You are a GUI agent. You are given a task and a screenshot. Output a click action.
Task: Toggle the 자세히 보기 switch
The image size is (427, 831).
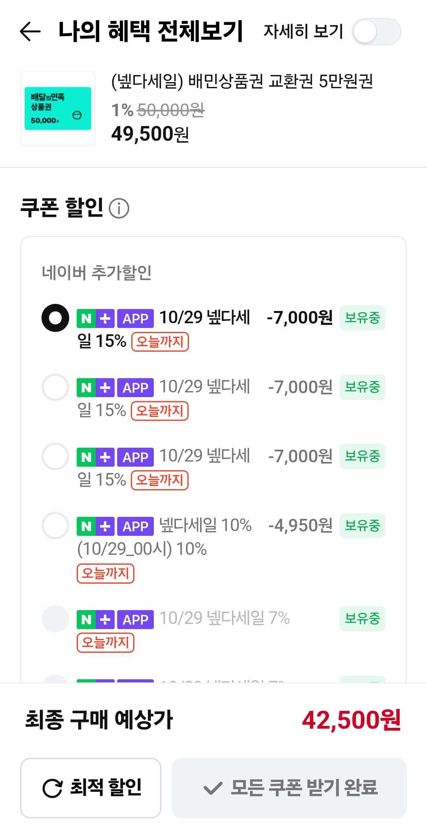click(376, 32)
